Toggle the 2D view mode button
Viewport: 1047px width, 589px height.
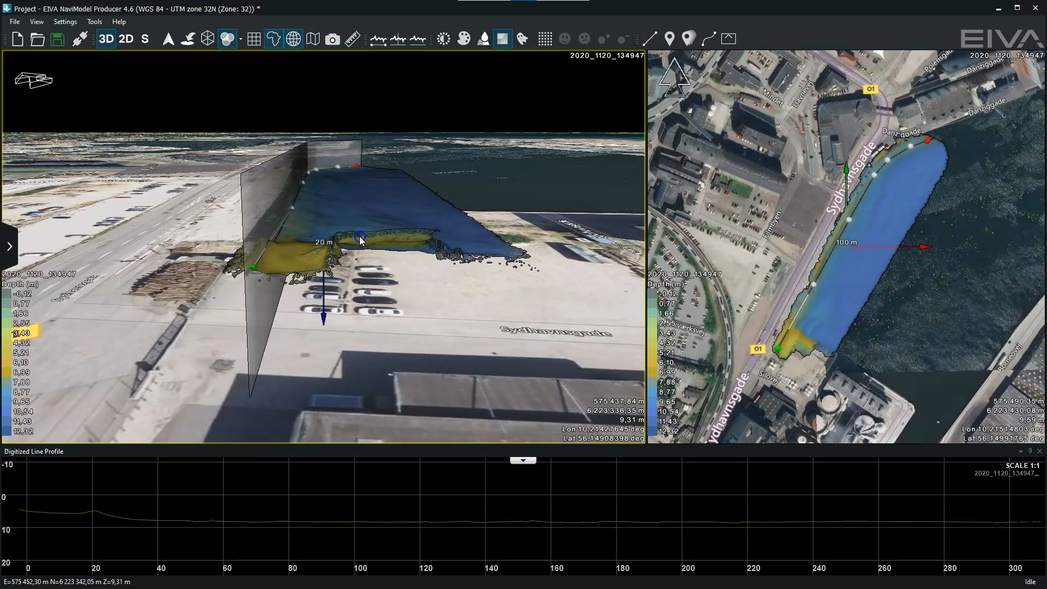(x=126, y=39)
